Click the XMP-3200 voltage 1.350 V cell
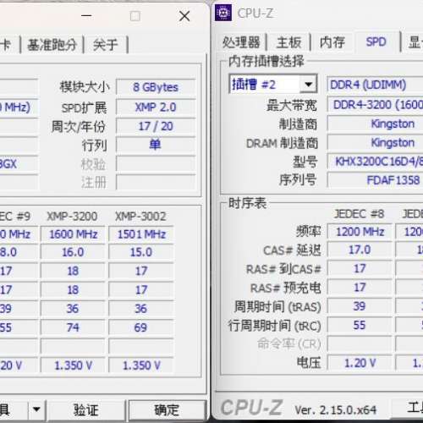 (x=73, y=365)
